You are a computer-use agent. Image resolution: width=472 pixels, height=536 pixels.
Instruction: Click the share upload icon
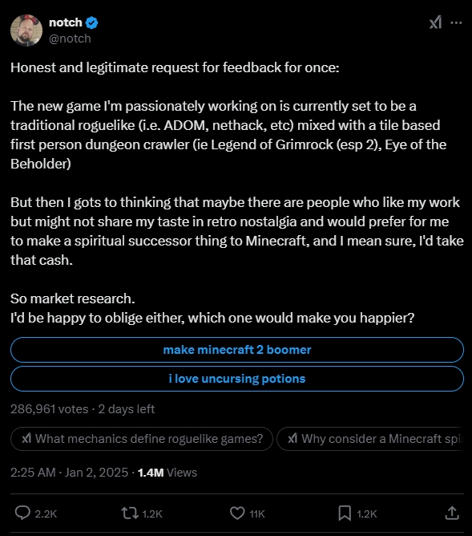point(452,513)
